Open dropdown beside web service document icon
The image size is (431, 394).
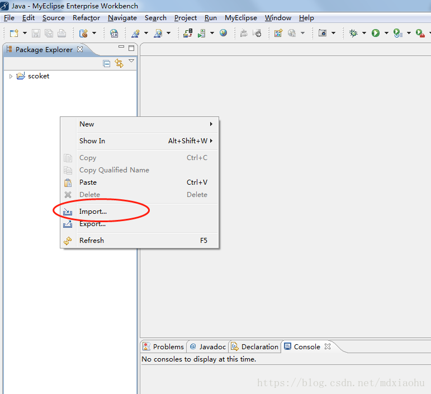click(168, 33)
